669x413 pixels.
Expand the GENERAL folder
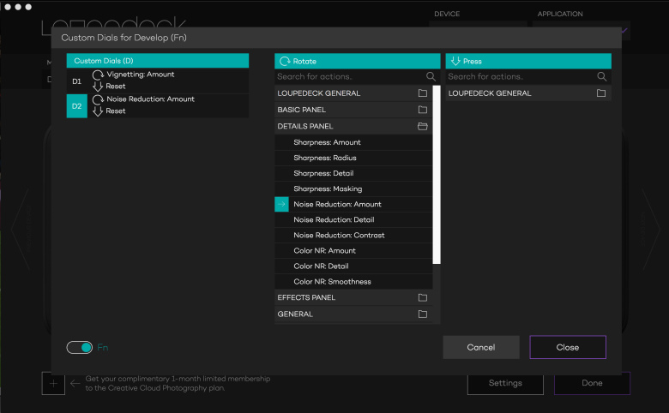tap(422, 314)
